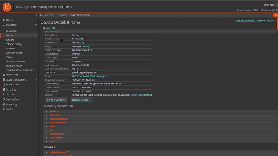Viewport: 278px width, 156px height.
Task: Open Discovery Schedules in the sidebar
Action: 16,62
